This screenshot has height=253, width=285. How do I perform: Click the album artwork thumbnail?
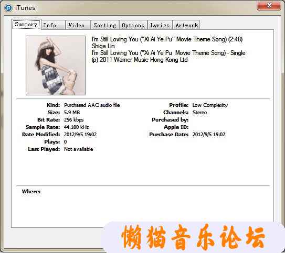[x=56, y=65]
